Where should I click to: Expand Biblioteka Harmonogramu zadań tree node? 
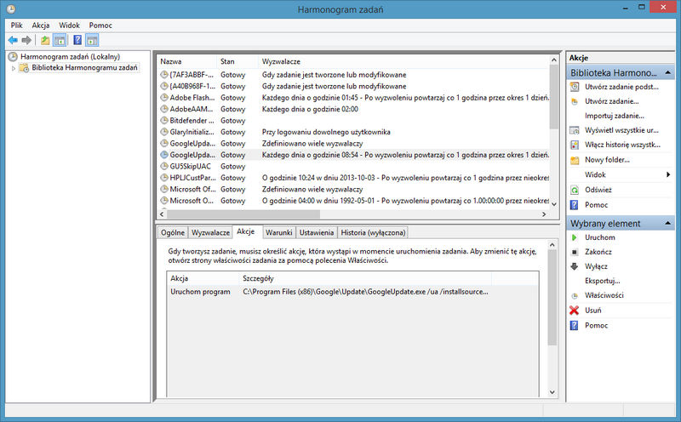[x=14, y=68]
